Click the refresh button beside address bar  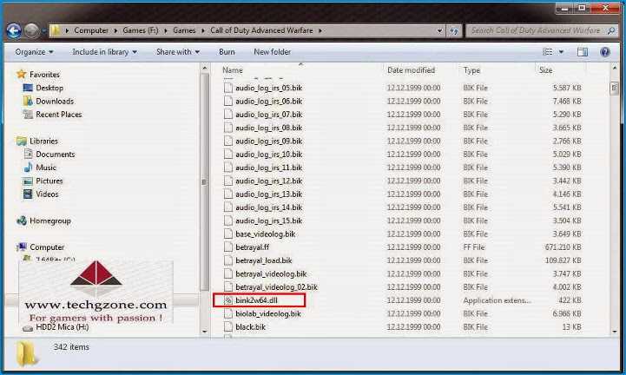click(454, 30)
